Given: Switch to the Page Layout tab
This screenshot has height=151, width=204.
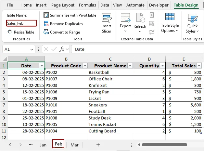Looking at the screenshot, I should tap(63, 5).
